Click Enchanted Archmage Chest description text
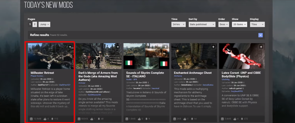This screenshot has height=123, width=295. pos(193,98)
